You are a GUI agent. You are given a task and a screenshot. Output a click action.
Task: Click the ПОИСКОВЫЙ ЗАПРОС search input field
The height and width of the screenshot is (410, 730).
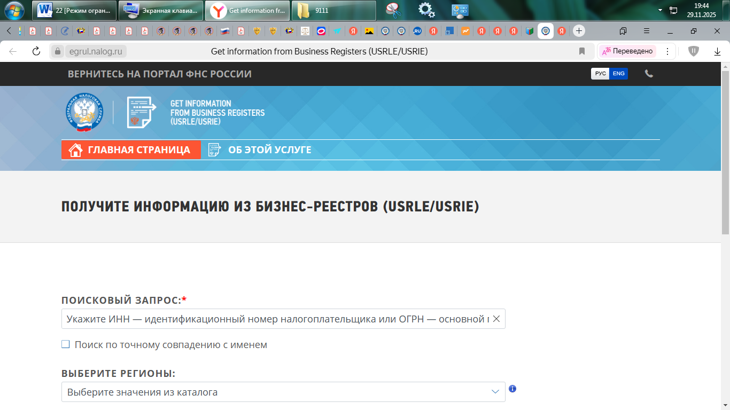click(x=275, y=319)
